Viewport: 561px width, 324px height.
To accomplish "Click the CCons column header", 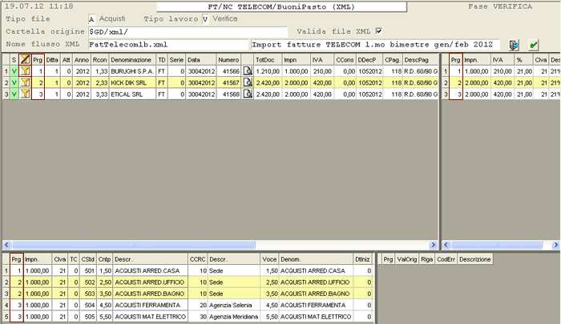I will coord(345,60).
